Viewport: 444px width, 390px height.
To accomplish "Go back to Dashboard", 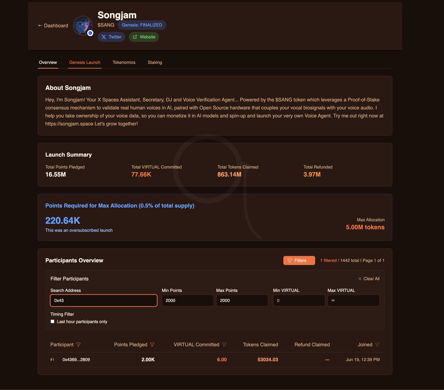I will point(53,26).
